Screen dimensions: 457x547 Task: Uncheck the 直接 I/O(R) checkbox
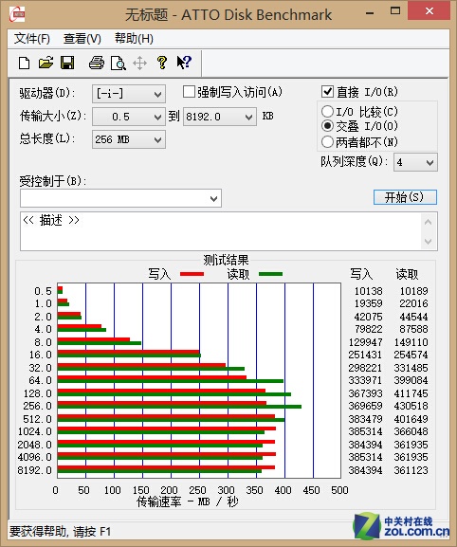pos(327,92)
